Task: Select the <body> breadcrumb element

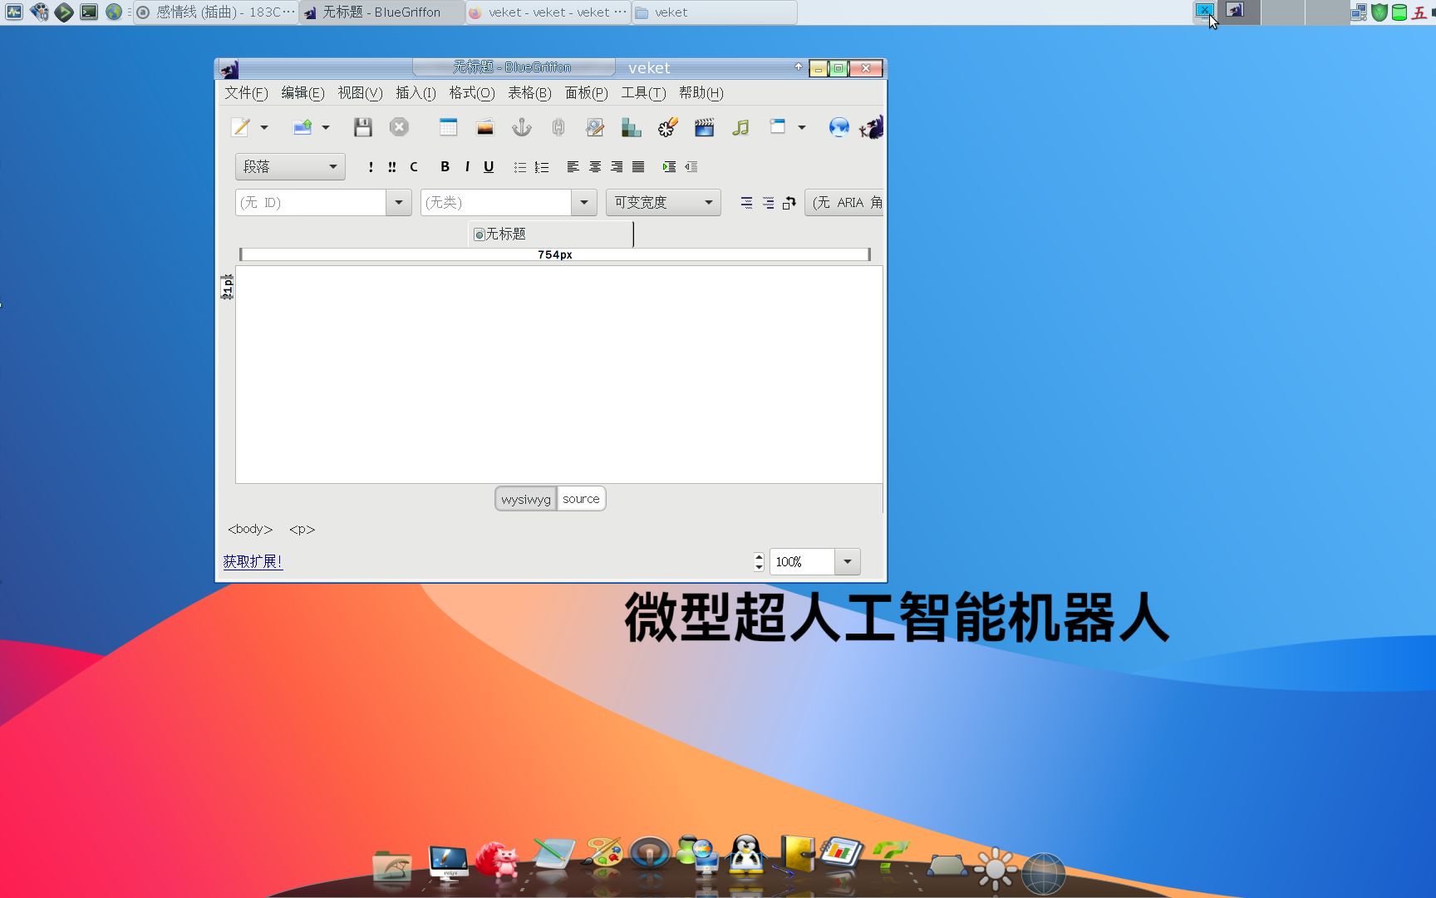Action: [249, 529]
